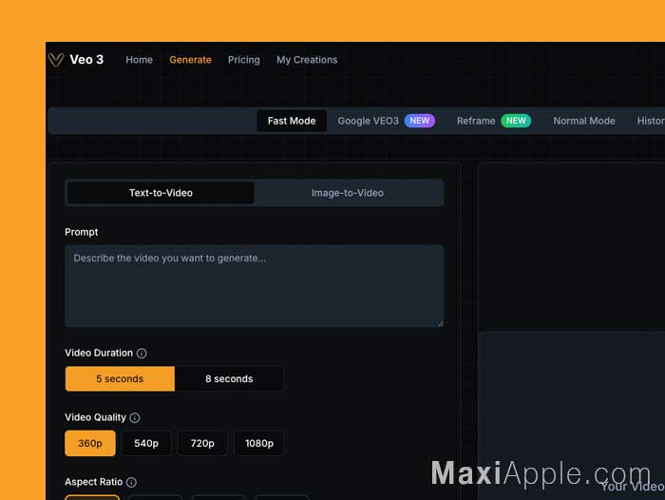Set video quality to 360p
Viewport: 665px width, 500px height.
click(90, 443)
